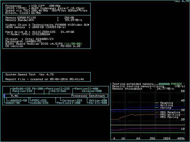Screen dimensions: 190x142
Task: Click the K6-2-266 reference marker
Action: (x=59, y=91)
